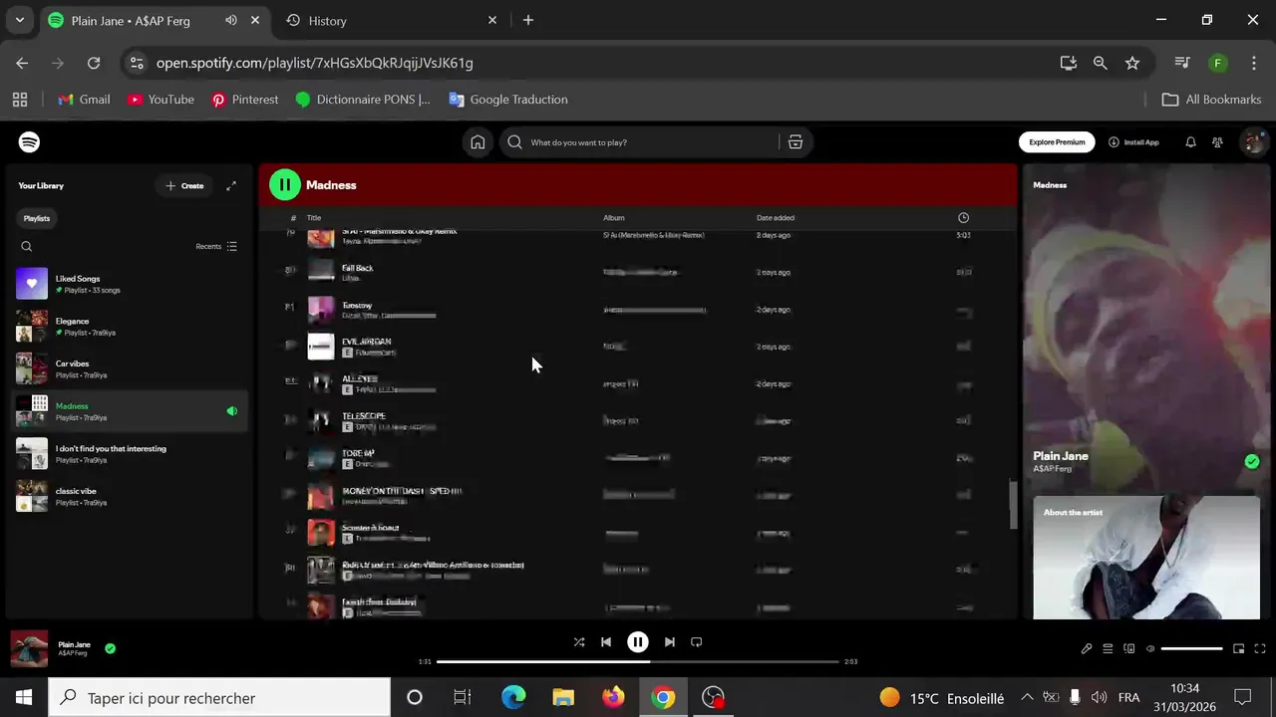This screenshot has height=717, width=1276.
Task: Search in Your Library magnifier
Action: coord(27,247)
